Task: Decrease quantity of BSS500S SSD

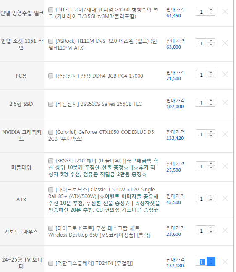Action: (x=211, y=105)
